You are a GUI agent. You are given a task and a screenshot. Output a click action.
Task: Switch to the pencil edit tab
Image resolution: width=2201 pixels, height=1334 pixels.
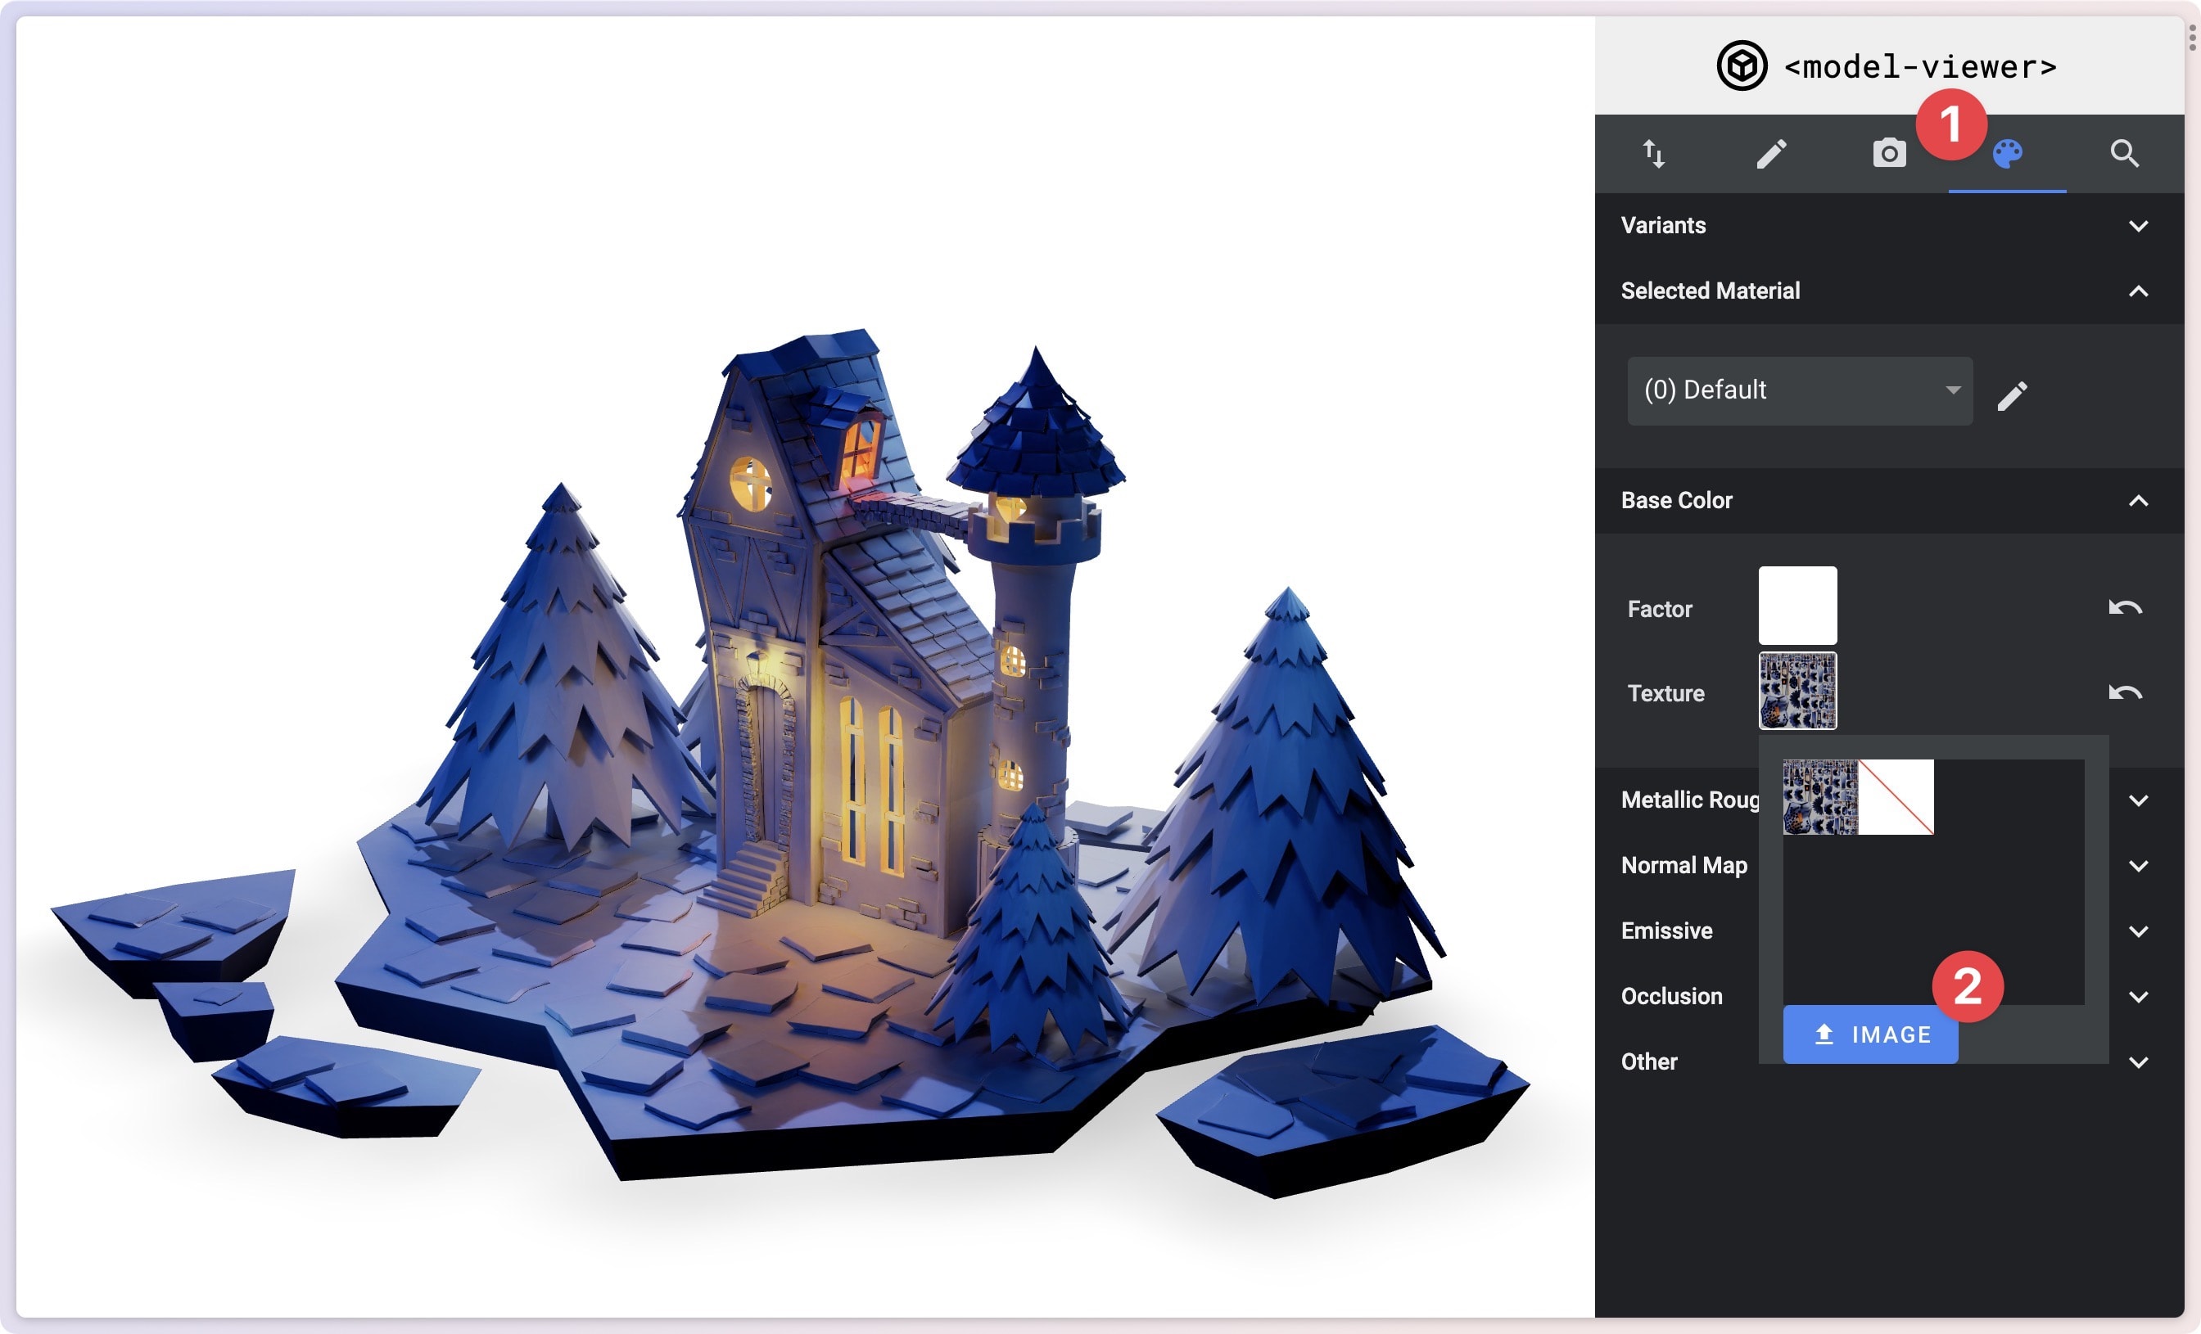click(x=1771, y=154)
